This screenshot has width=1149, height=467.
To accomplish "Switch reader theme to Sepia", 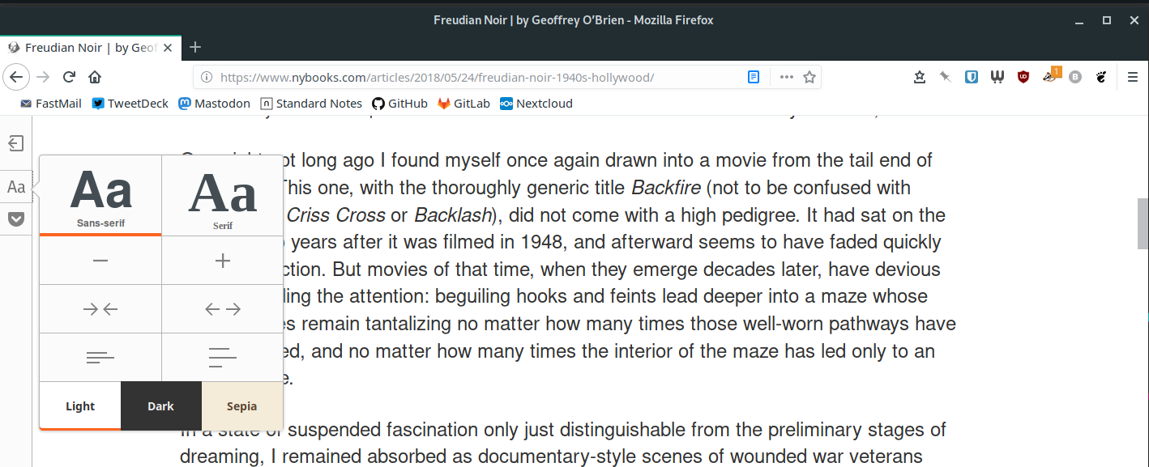I will click(x=241, y=405).
